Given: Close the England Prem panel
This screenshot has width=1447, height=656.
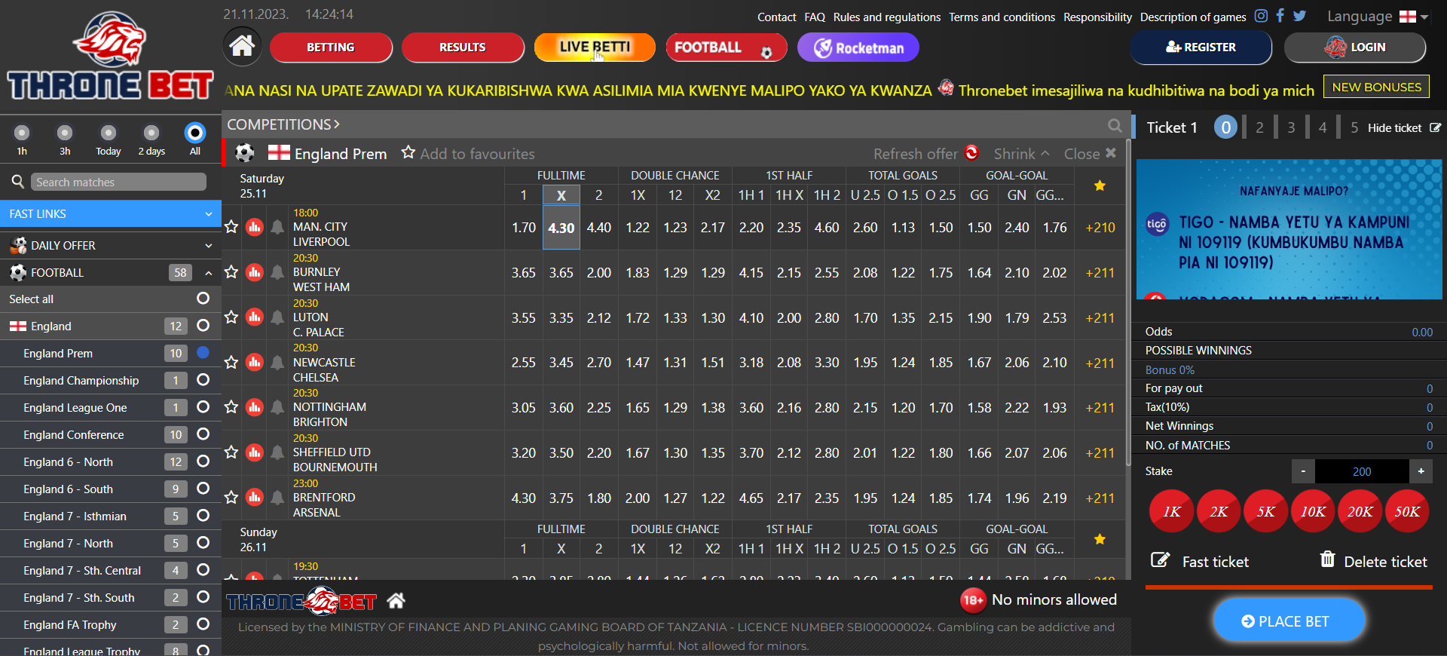Looking at the screenshot, I should [x=1090, y=154].
